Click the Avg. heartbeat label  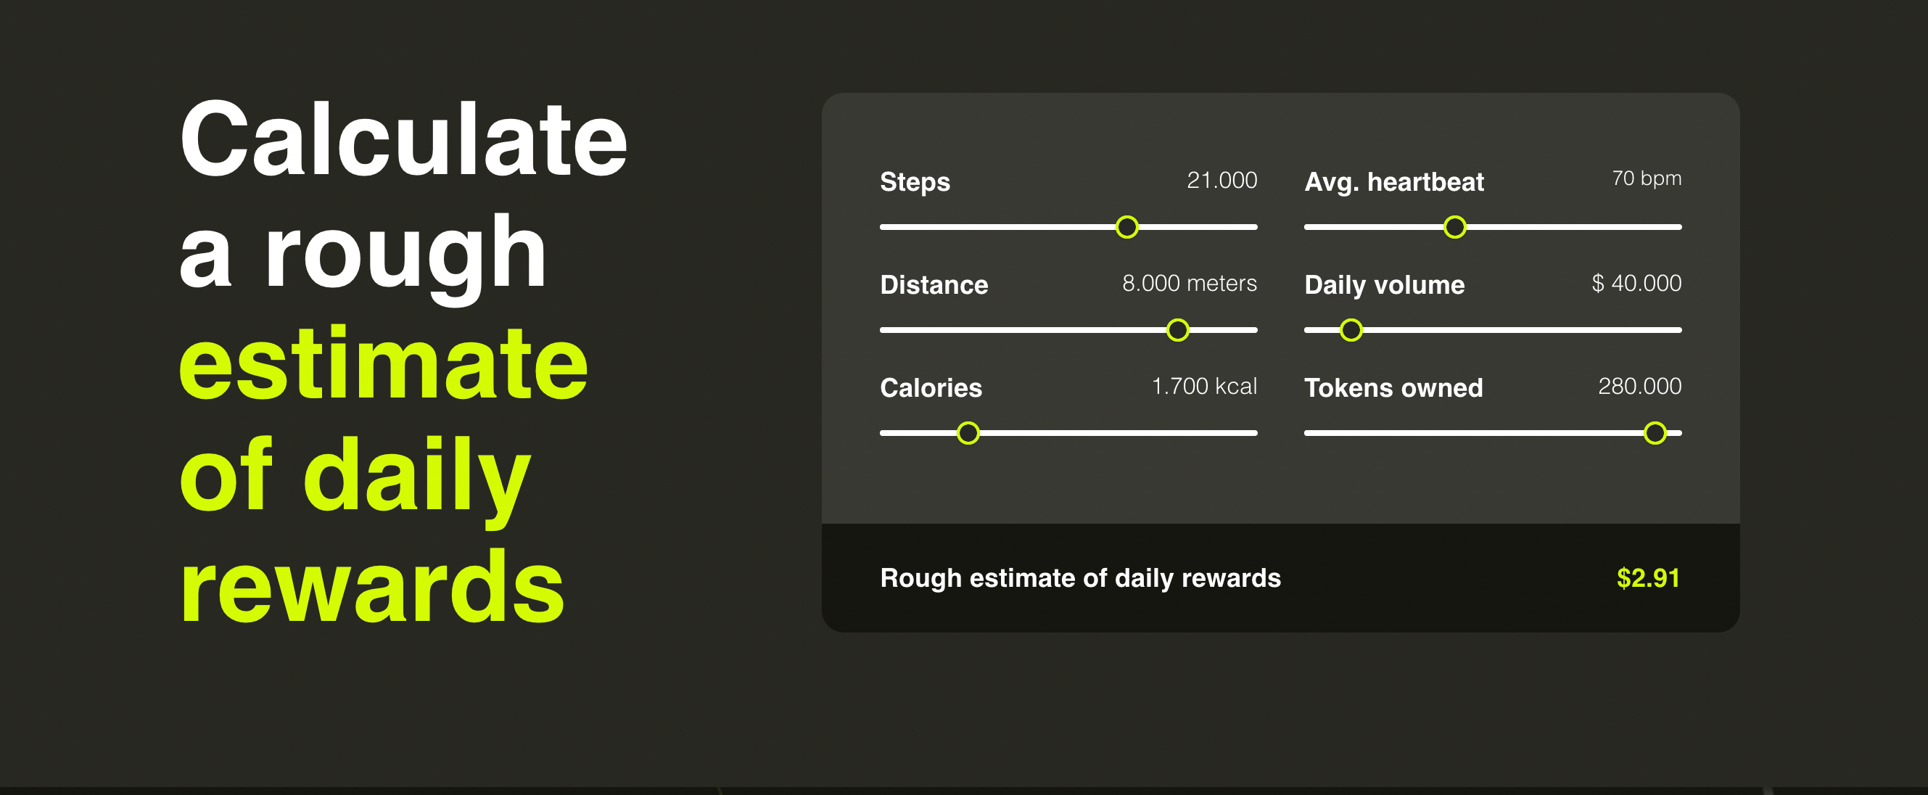tap(1393, 182)
